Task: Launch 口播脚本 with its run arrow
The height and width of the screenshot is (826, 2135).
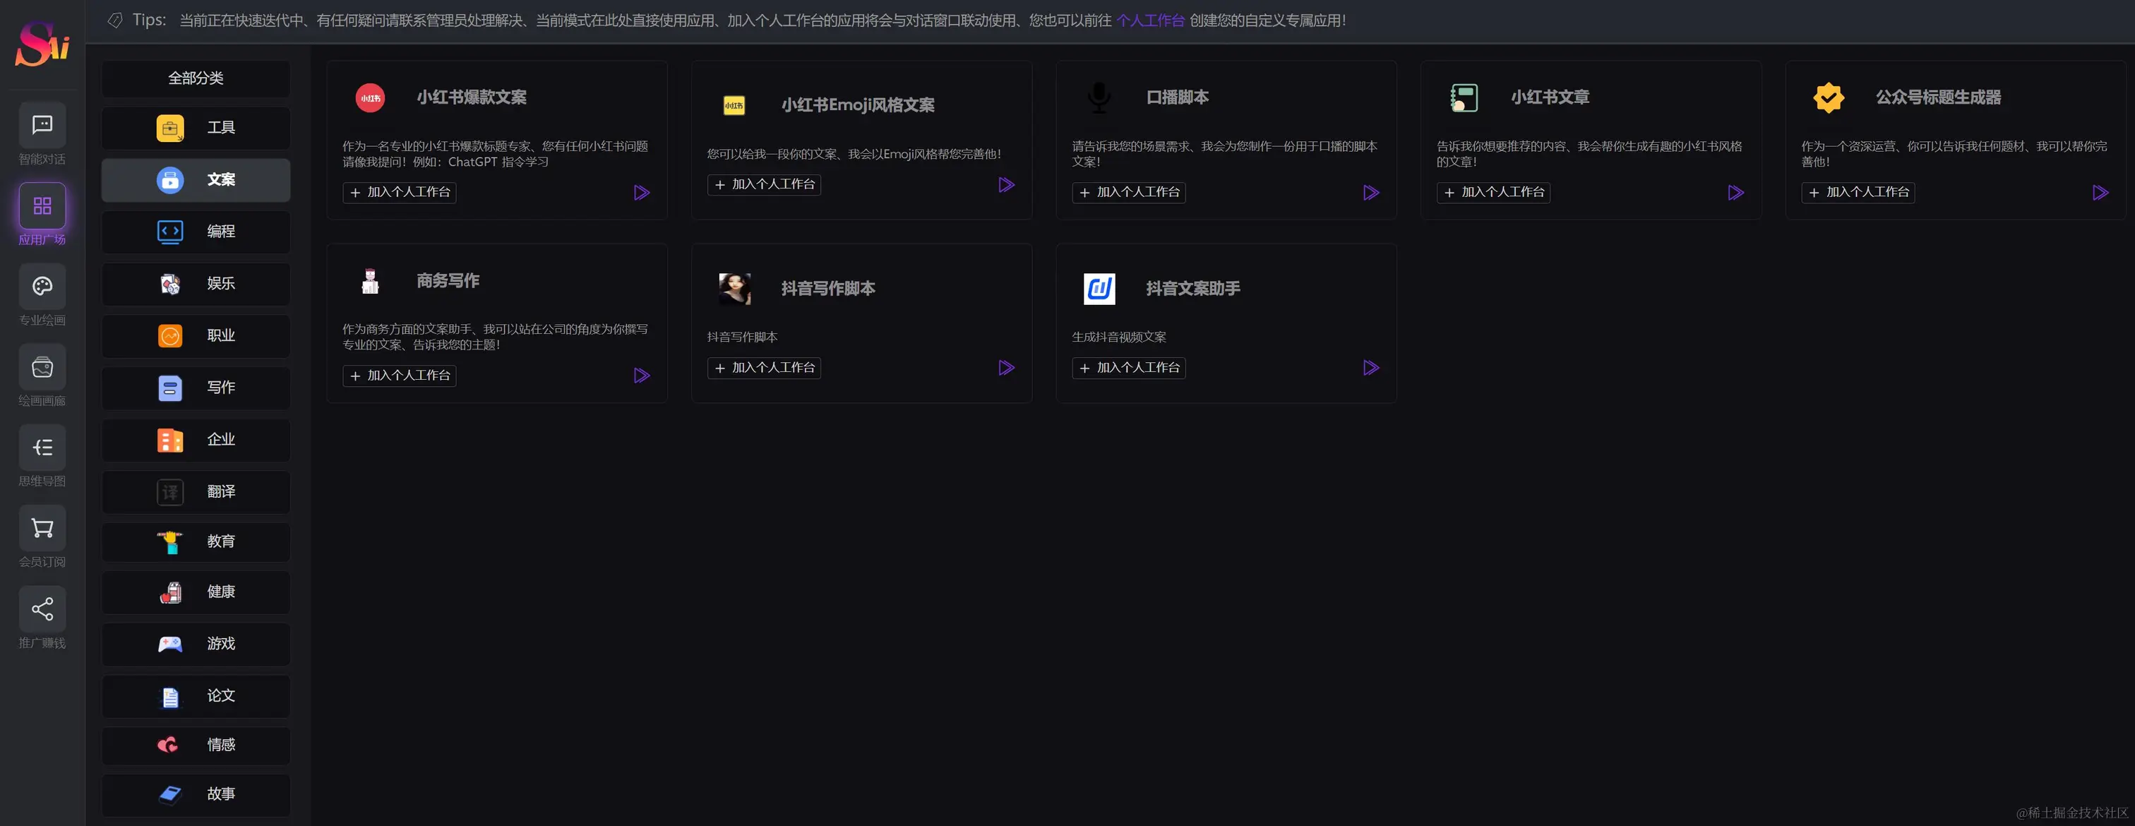Action: [x=1371, y=192]
